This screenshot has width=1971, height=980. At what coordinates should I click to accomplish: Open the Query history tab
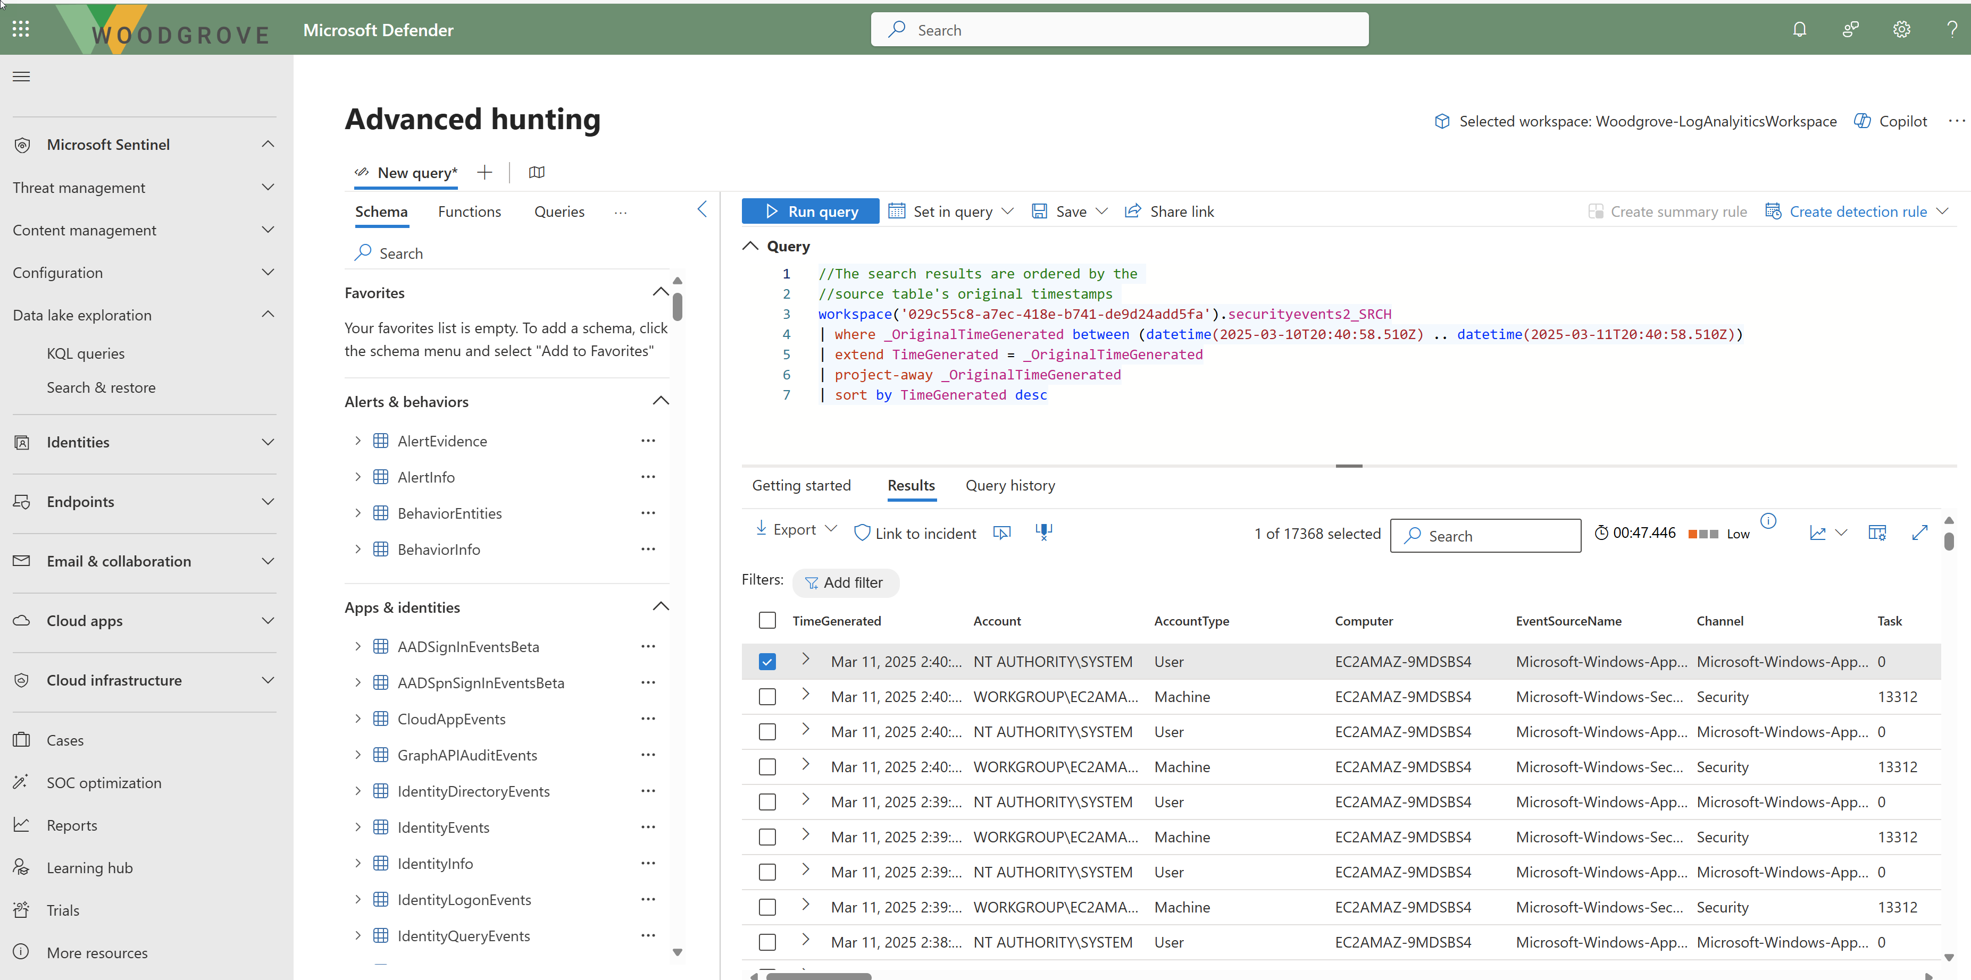tap(1009, 485)
